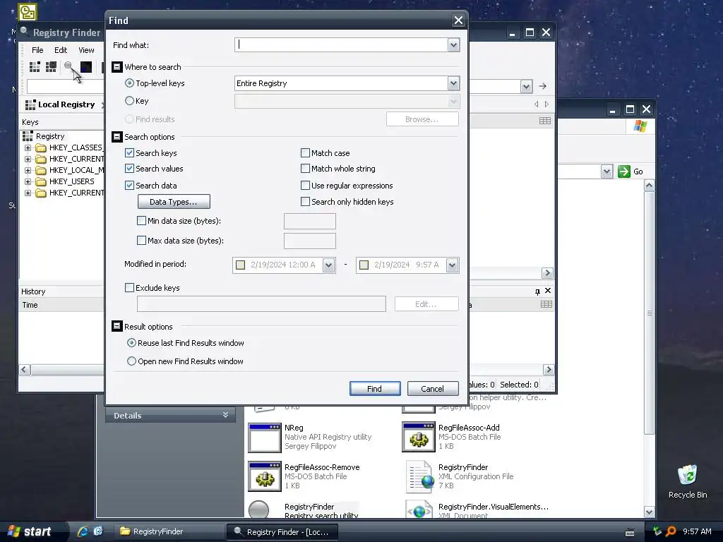Collapse the Result options section
This screenshot has height=542, width=723.
(116, 326)
